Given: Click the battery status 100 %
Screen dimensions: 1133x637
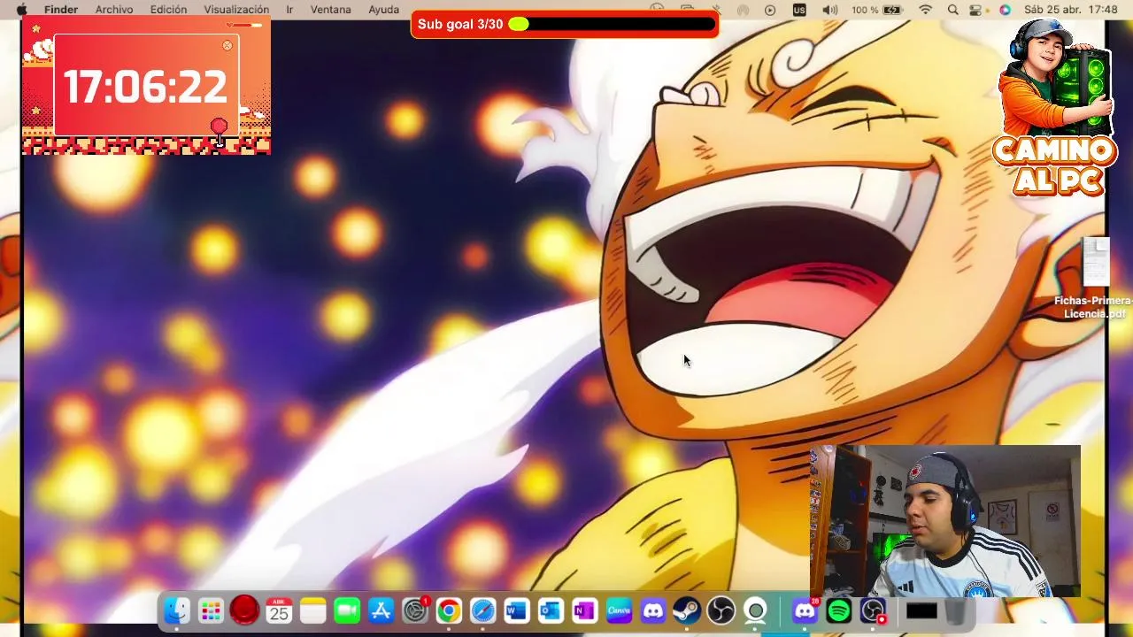Looking at the screenshot, I should point(876,10).
